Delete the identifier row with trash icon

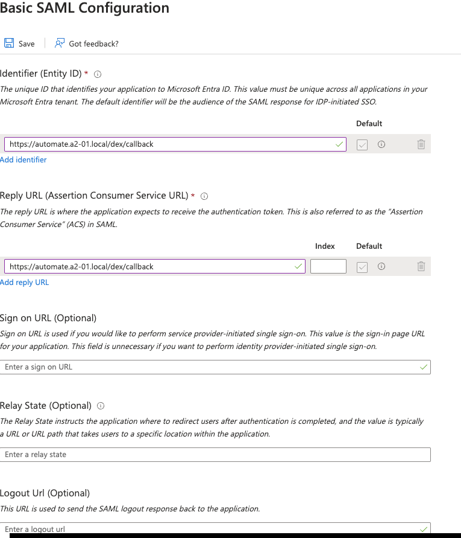coord(421,144)
